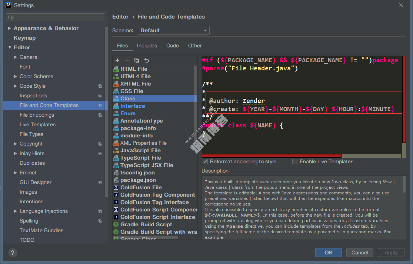This screenshot has height=264, width=413.
Task: Collapse the Editor tree section
Action: (10, 47)
